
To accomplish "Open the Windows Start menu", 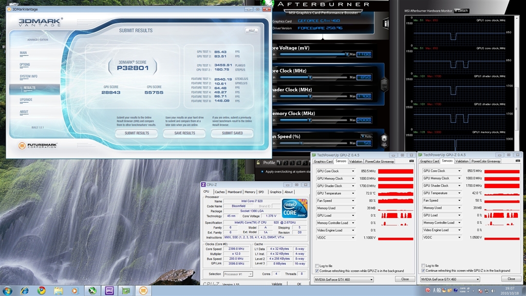I will click(7, 291).
